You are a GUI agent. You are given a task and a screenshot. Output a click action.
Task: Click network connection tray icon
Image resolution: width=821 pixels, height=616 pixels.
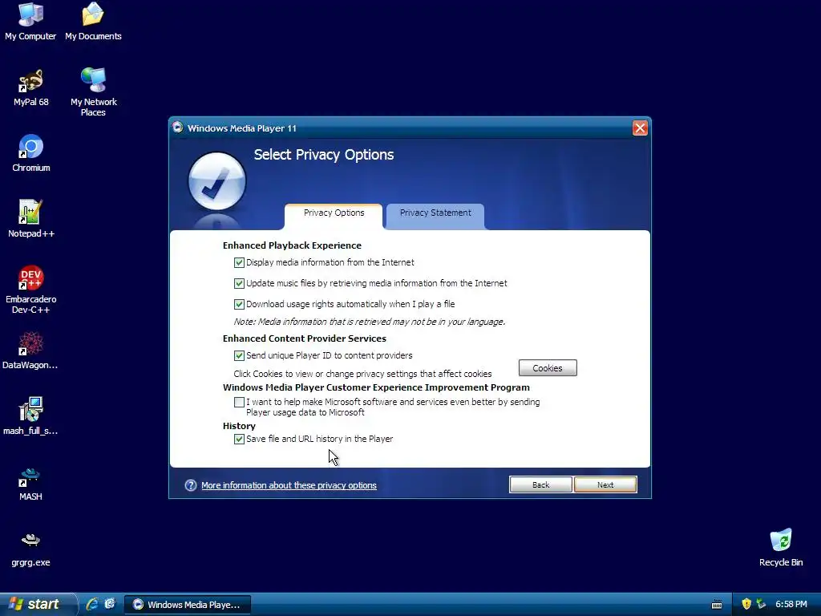click(762, 604)
